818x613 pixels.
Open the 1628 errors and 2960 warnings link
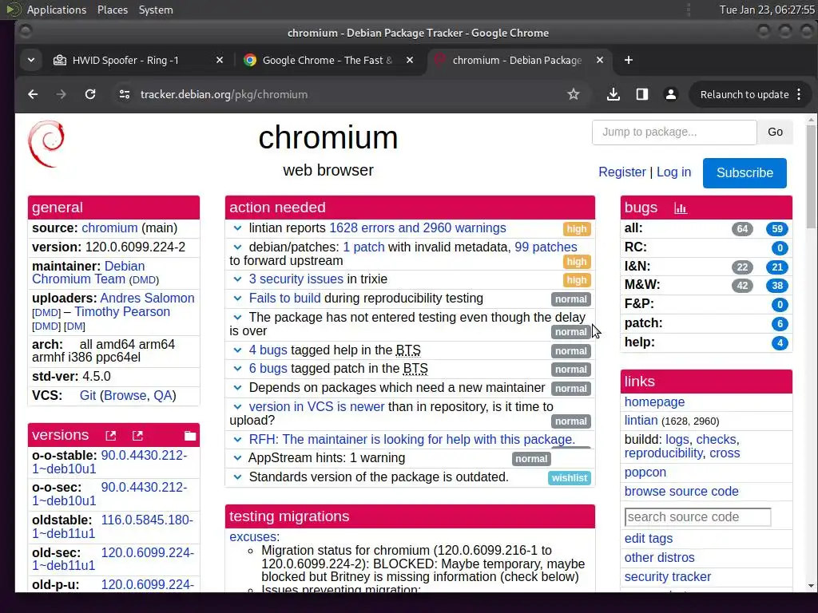[417, 228]
